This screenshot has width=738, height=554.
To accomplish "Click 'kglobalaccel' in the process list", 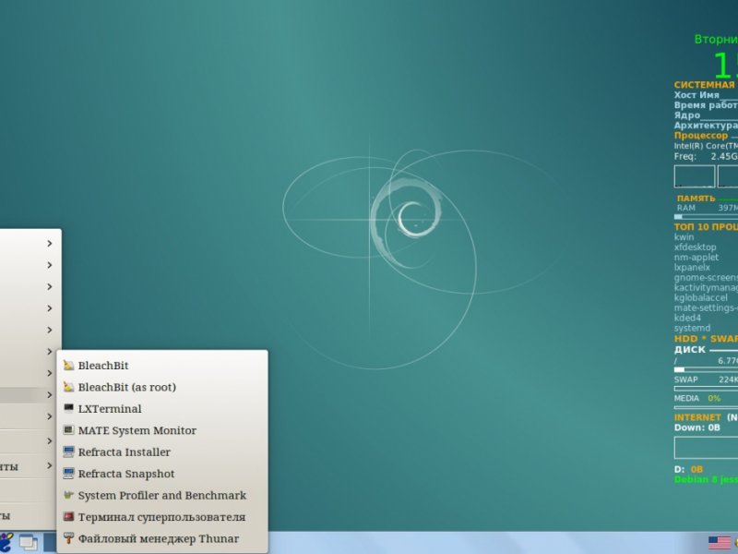I will click(x=701, y=297).
